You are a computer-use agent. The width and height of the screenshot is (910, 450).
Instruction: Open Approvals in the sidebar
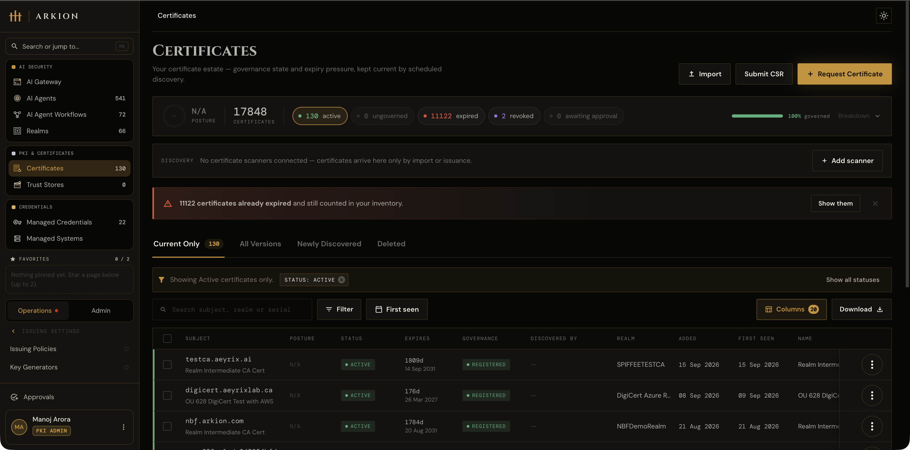click(x=69, y=397)
